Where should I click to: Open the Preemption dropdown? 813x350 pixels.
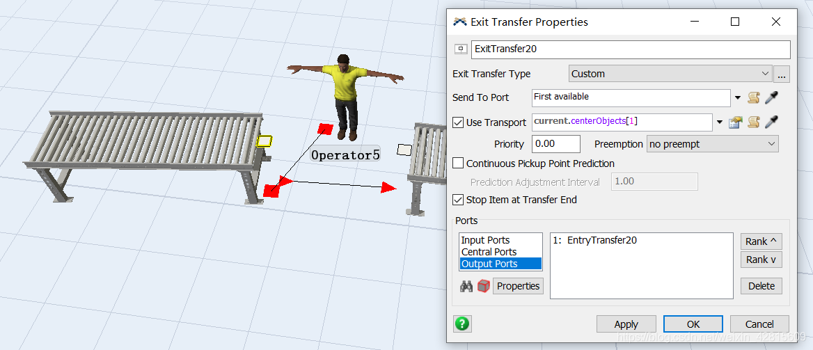[712, 143]
